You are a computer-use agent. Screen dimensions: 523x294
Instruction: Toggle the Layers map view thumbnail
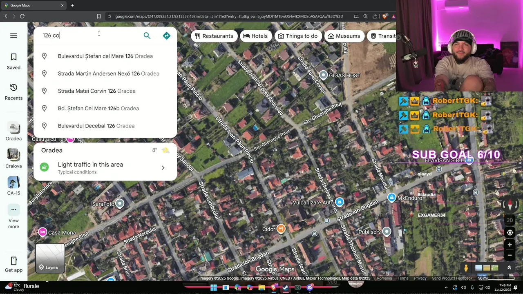coord(50,258)
